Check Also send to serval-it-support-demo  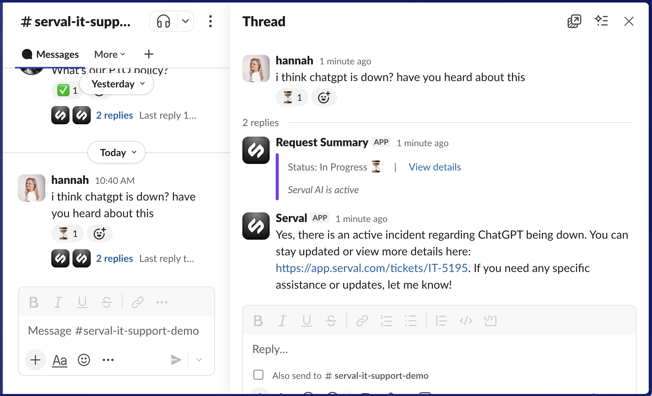[x=258, y=375]
